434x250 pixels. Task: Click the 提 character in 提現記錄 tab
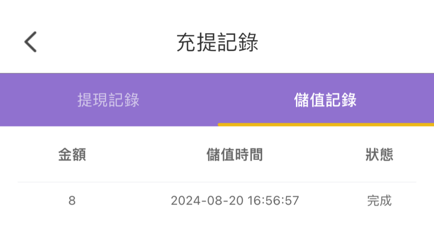click(x=85, y=100)
